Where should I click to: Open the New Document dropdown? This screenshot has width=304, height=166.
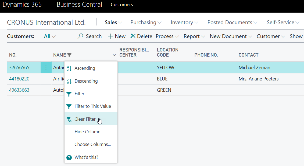pyautogui.click(x=231, y=36)
